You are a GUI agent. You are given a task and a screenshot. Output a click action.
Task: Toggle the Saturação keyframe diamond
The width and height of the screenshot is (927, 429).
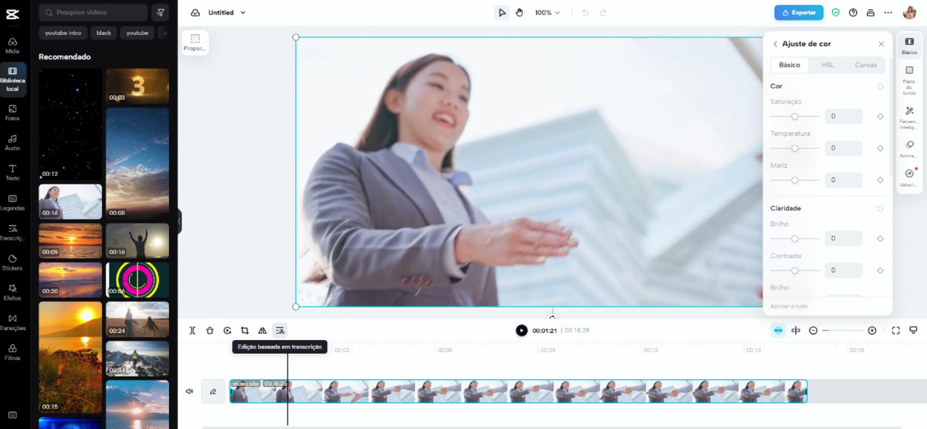[880, 117]
